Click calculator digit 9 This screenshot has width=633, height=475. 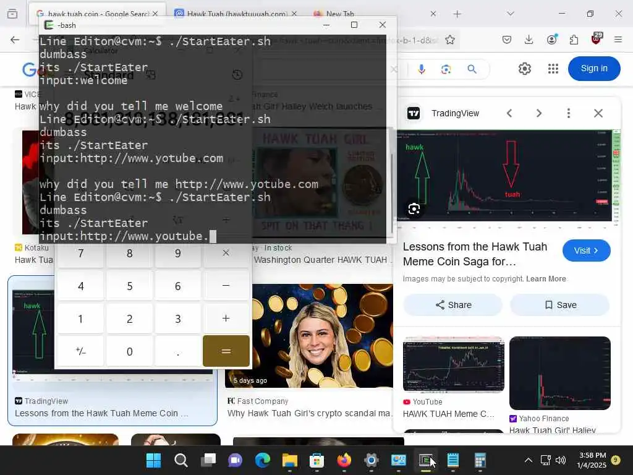pos(177,253)
